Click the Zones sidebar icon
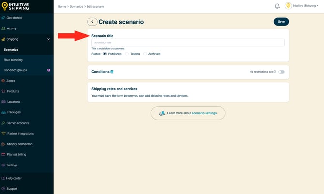 pyautogui.click(x=3, y=81)
